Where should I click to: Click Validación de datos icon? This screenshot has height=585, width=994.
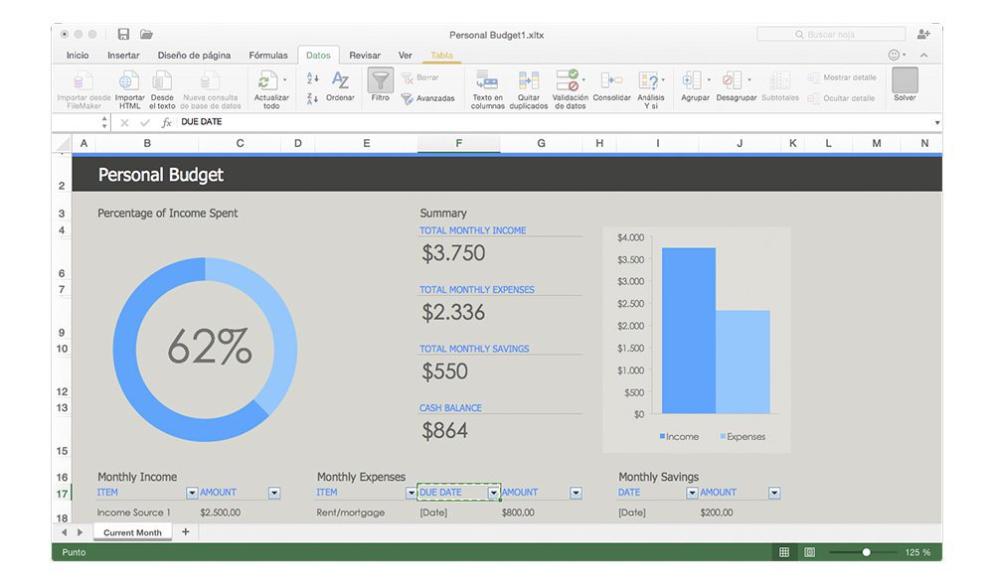[568, 81]
